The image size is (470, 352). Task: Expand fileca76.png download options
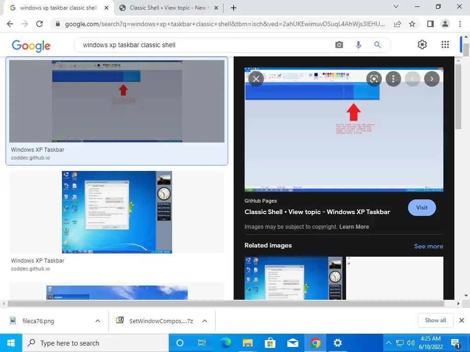98,321
